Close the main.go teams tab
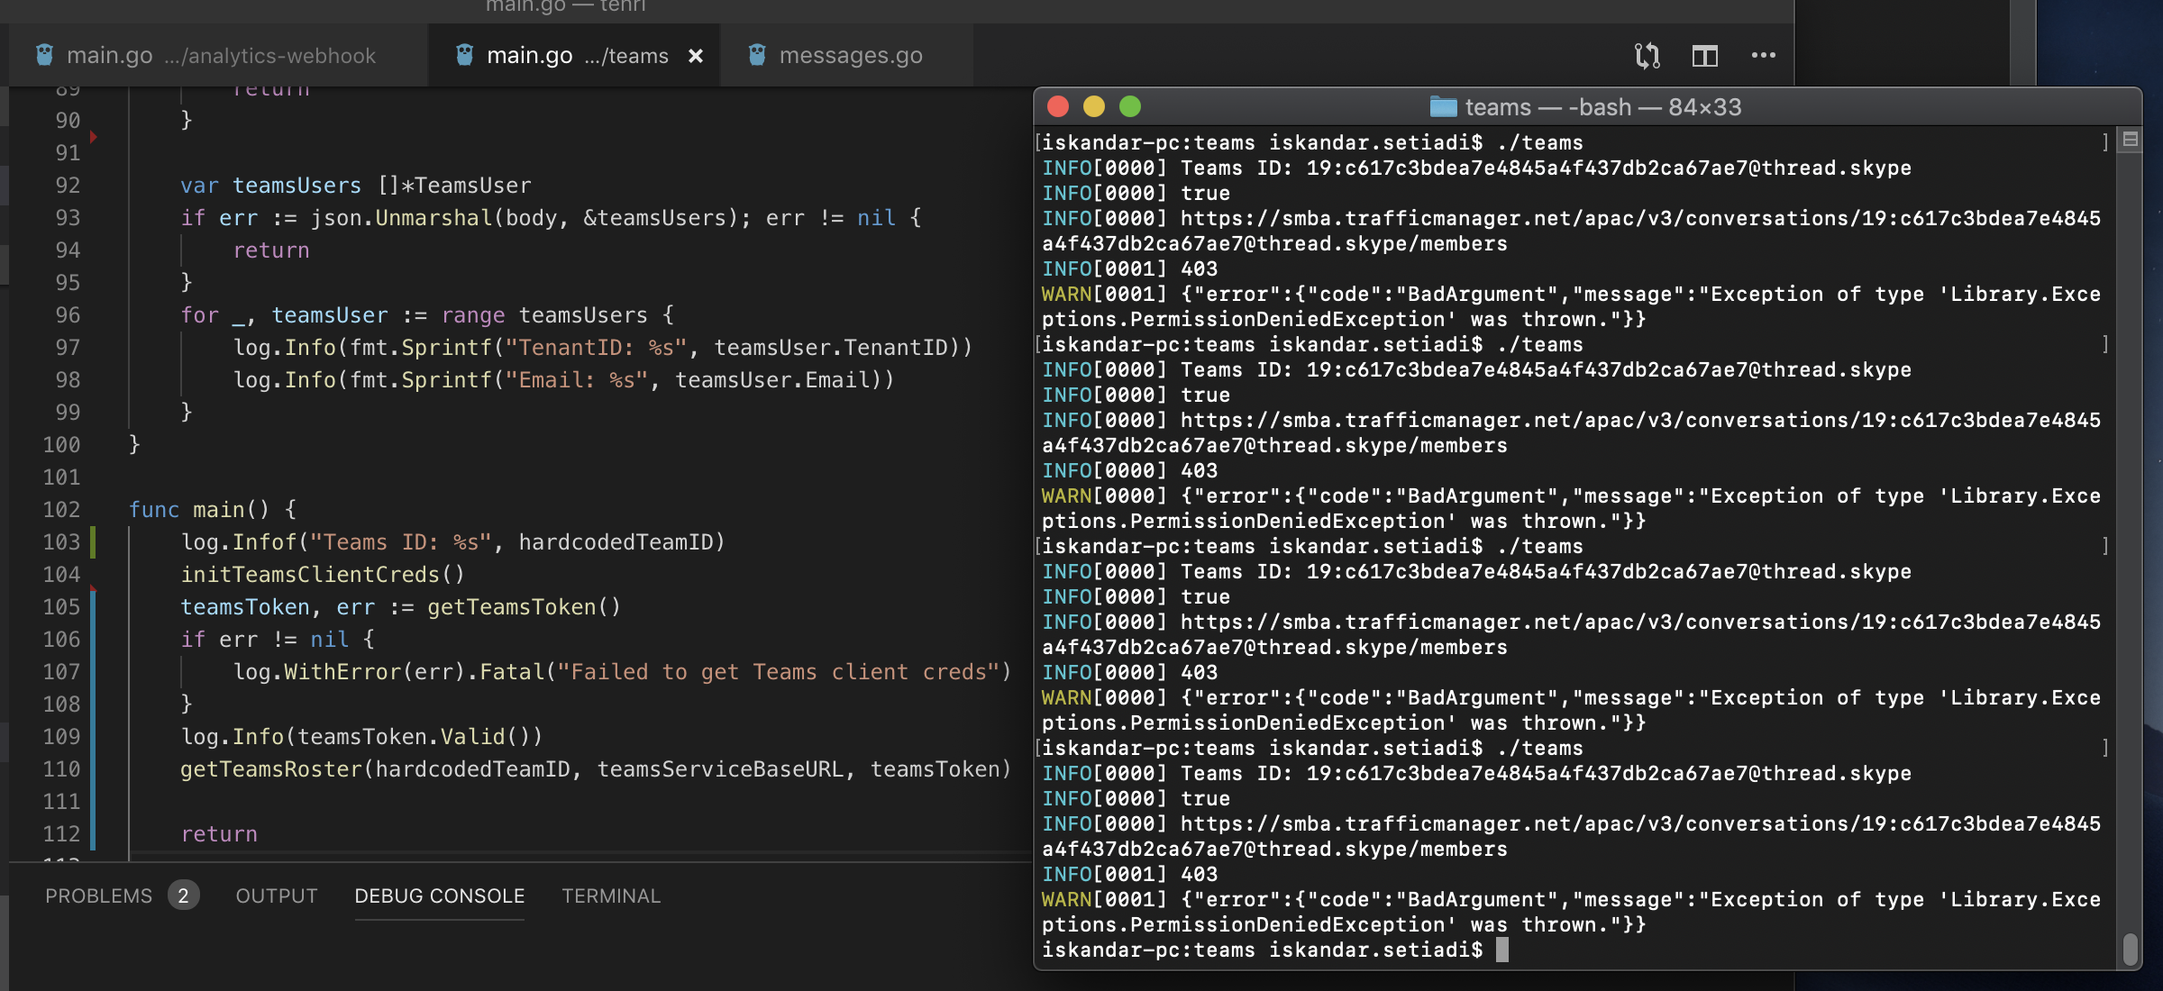 (x=696, y=56)
